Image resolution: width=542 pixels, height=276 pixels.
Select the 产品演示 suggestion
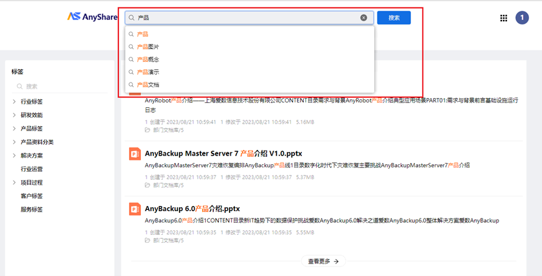pos(249,72)
